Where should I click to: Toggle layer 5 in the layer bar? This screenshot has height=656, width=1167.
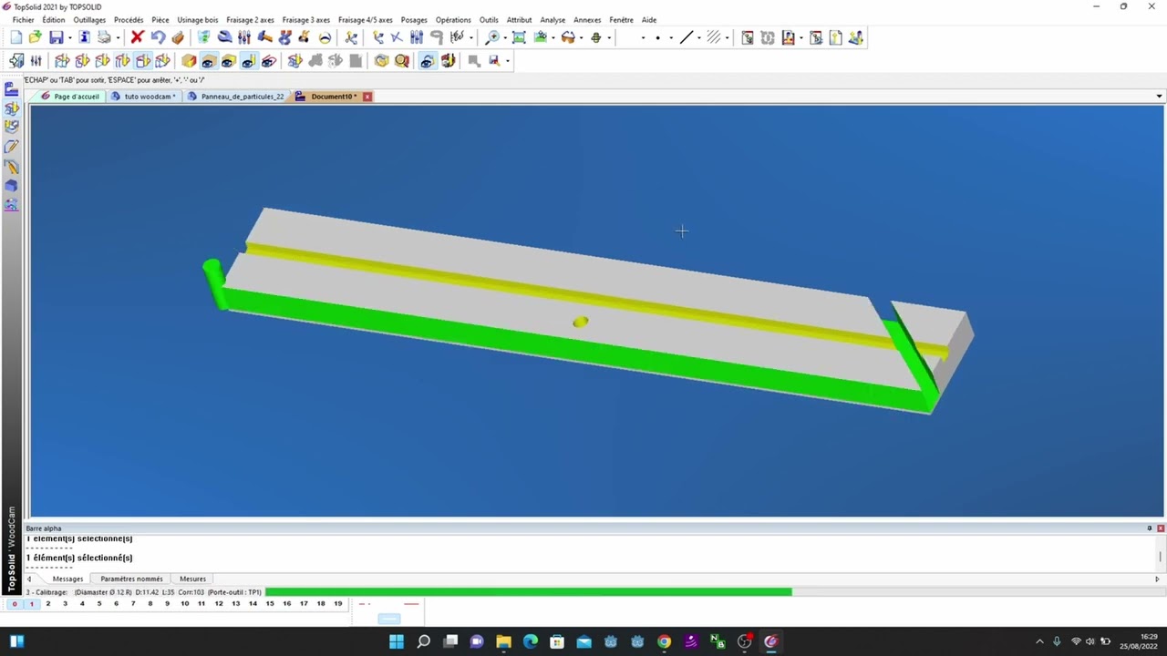(98, 603)
